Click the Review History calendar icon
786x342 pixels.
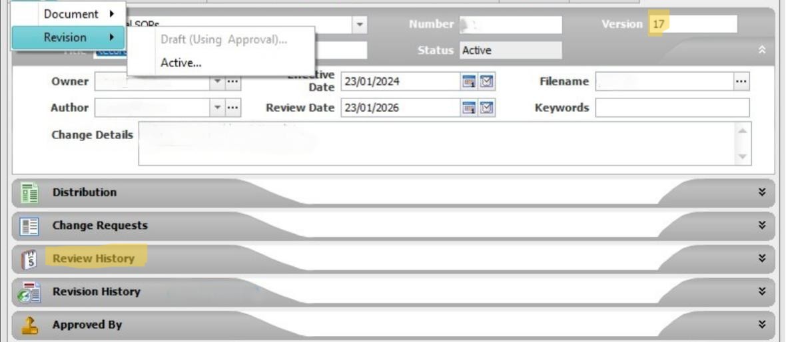(29, 259)
